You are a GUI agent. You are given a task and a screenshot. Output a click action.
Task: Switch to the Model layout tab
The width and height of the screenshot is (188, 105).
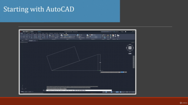coord(22,92)
